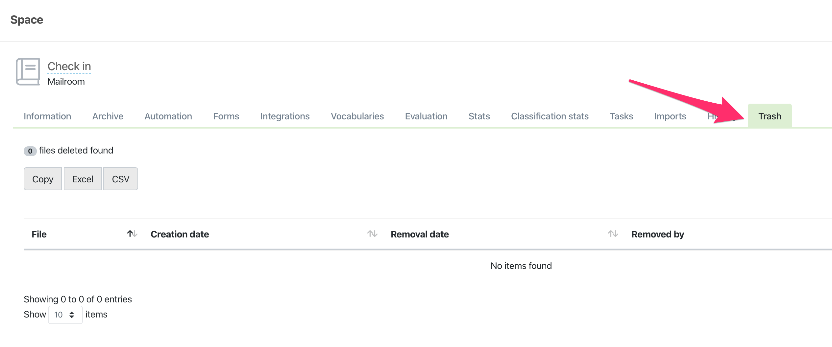This screenshot has height=347, width=832.
Task: Sort table by File column arrows
Action: 132,234
